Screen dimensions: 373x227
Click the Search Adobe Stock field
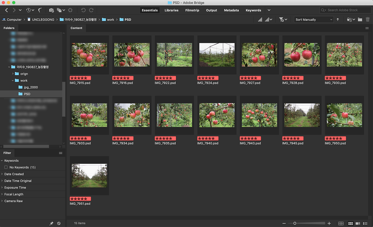coord(345,10)
